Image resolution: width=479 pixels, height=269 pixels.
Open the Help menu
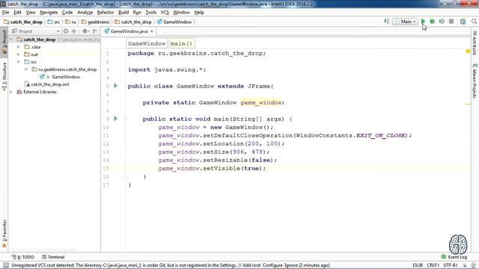[x=199, y=13]
